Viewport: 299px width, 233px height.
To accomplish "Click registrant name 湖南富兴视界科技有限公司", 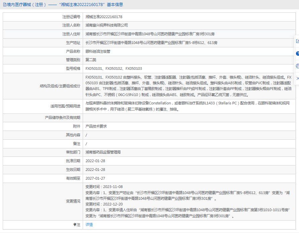I will [x=106, y=26].
